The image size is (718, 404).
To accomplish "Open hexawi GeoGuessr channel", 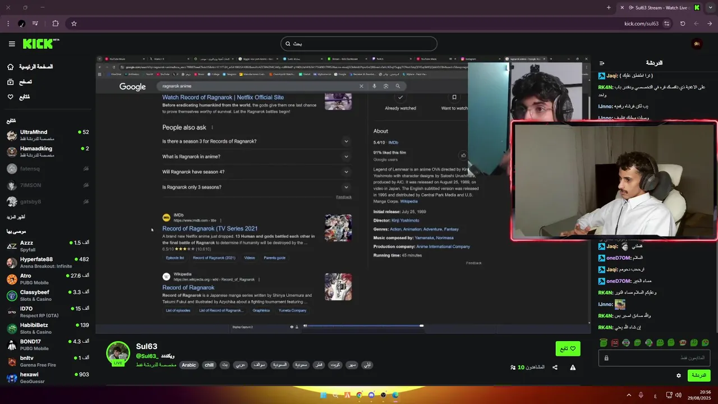I will pos(48,378).
